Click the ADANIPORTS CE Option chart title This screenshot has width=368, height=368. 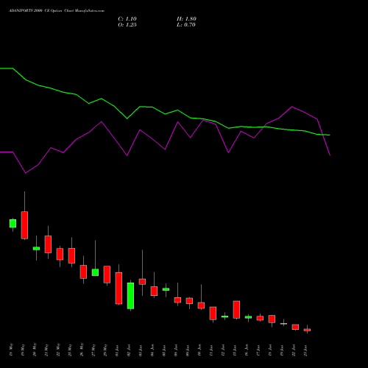57,11
